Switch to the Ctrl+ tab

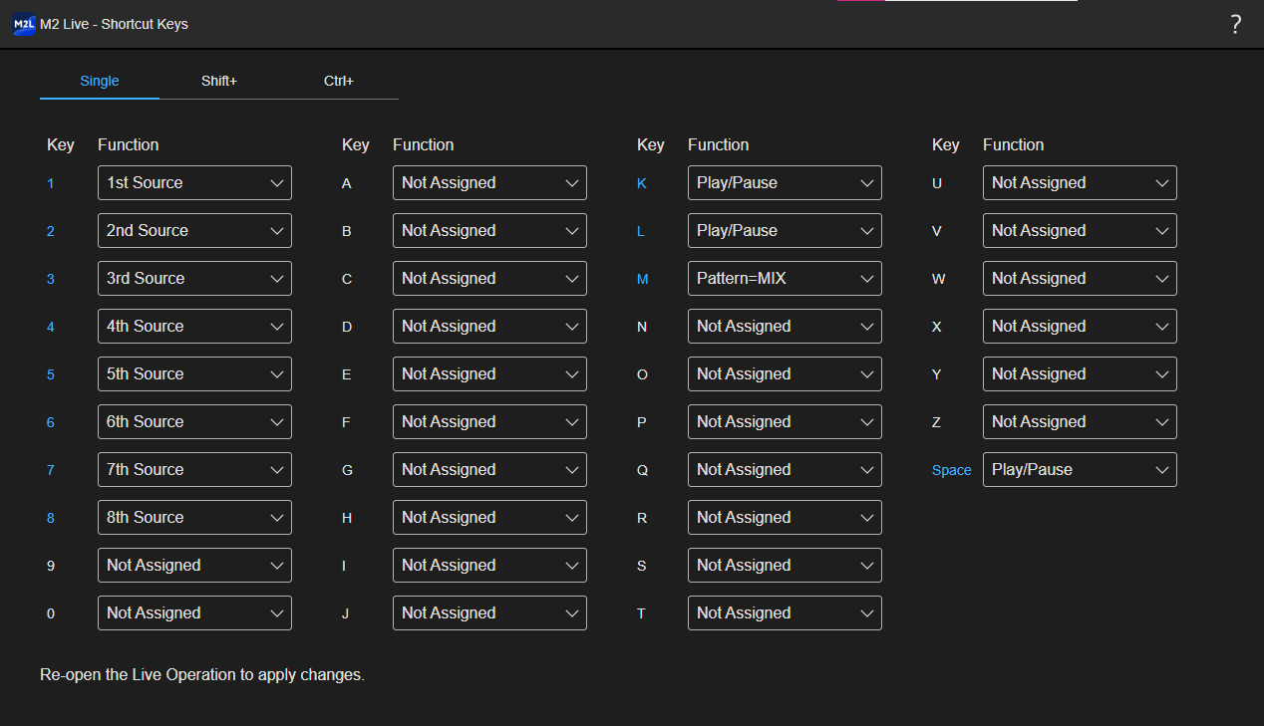pyautogui.click(x=339, y=81)
